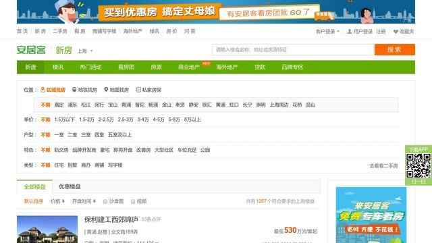Focus the property name search field
This screenshot has height=243, width=432.
click(293, 49)
